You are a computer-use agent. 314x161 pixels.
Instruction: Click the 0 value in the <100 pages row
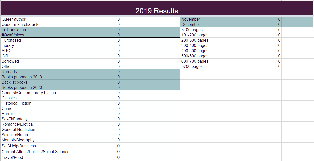pos(266,30)
